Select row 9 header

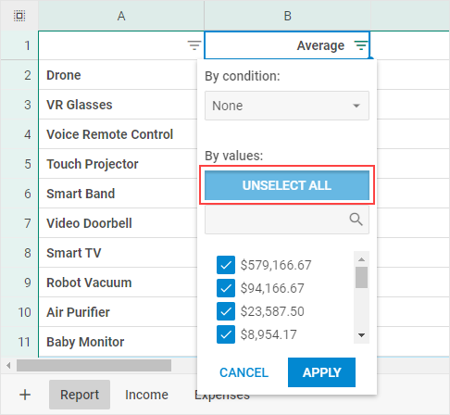[19, 283]
